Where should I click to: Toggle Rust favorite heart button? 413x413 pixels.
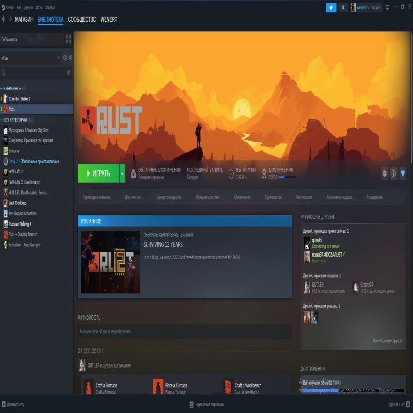403,174
